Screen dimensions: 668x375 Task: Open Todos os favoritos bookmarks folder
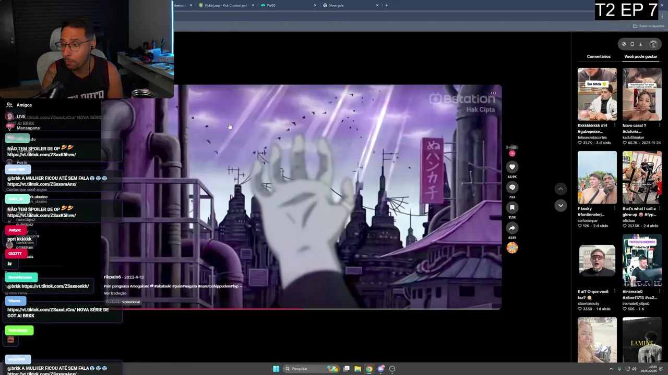coord(649,26)
